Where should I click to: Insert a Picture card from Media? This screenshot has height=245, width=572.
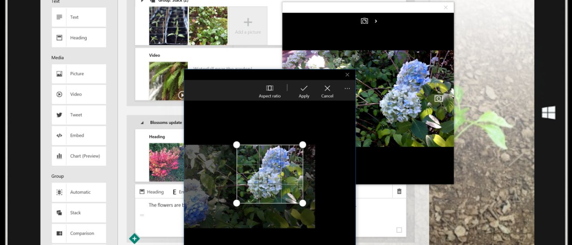(79, 74)
